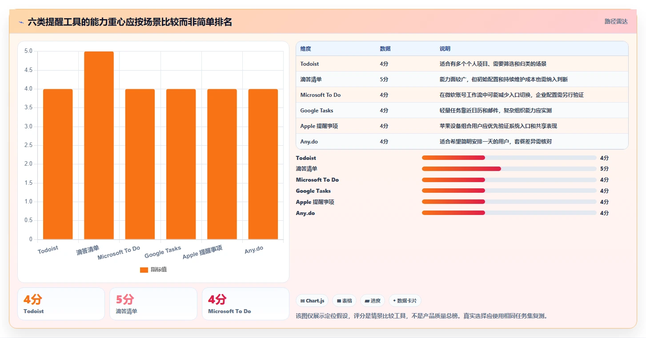Image resolution: width=646 pixels, height=338 pixels.
Task: Click the header icon beside the title
Action: 21,22
